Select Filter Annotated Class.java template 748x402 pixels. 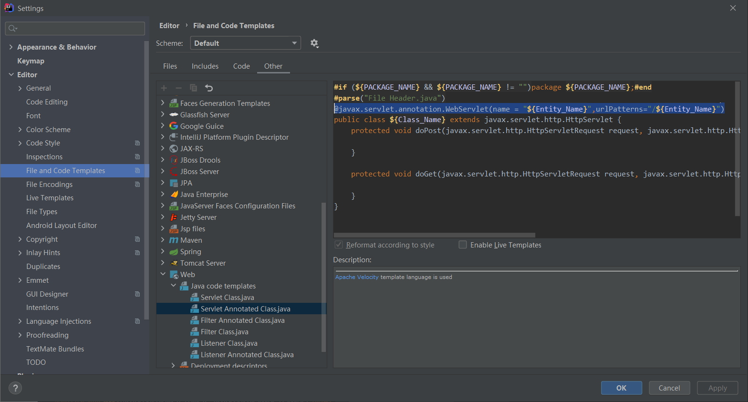tap(241, 320)
